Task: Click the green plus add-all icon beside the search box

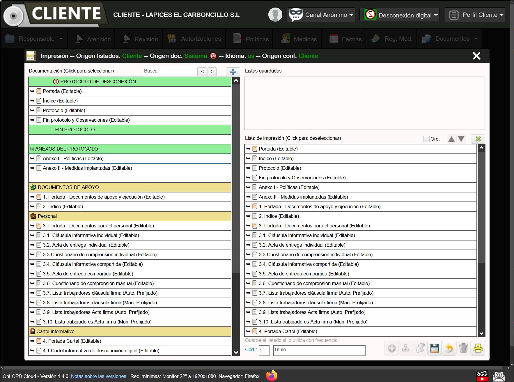Action: 233,72
